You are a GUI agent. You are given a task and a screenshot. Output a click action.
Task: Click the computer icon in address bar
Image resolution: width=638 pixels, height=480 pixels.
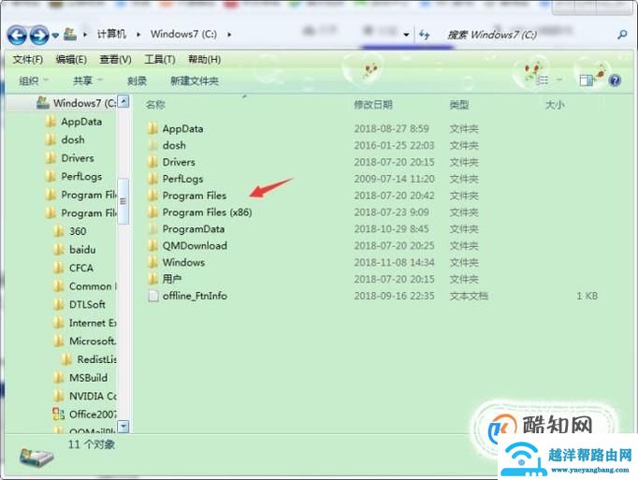[70, 34]
